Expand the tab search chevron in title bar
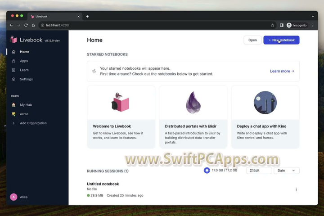Screen dimensions: 324x216 [313, 17]
